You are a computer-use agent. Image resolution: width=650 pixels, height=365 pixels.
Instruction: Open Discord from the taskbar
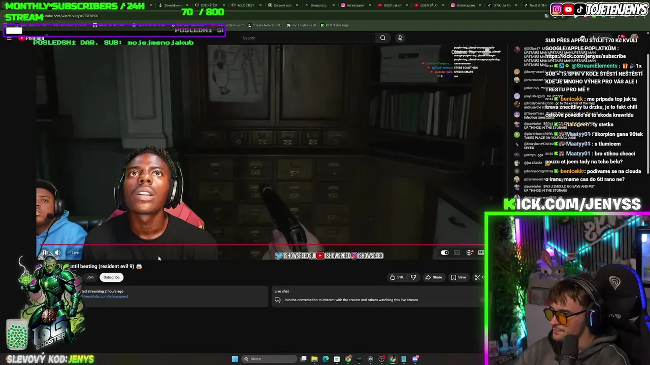(x=415, y=359)
